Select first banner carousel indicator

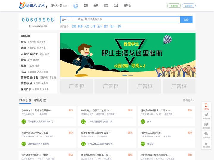pyautogui.click(x=125, y=75)
